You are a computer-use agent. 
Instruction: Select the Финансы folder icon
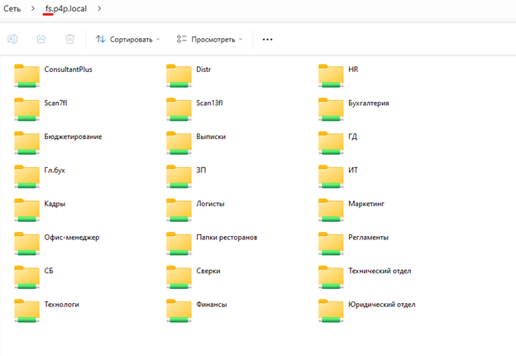[179, 310]
